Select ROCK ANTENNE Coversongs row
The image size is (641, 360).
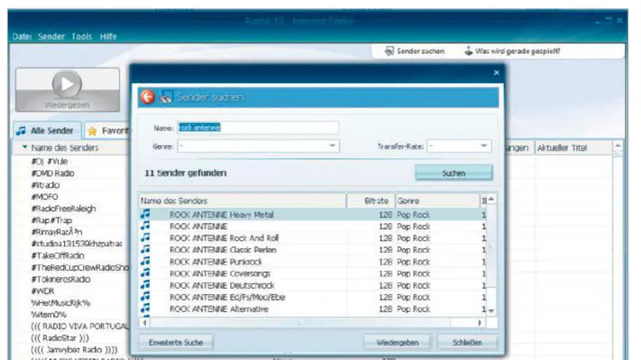coord(313,274)
